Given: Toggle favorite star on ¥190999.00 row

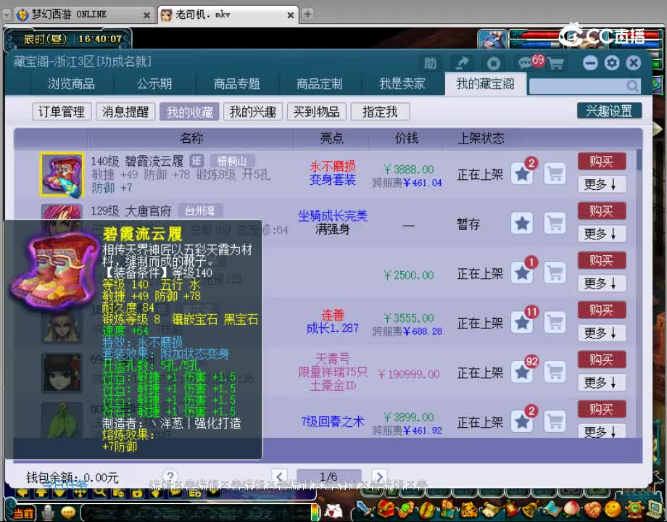Looking at the screenshot, I should point(522,372).
